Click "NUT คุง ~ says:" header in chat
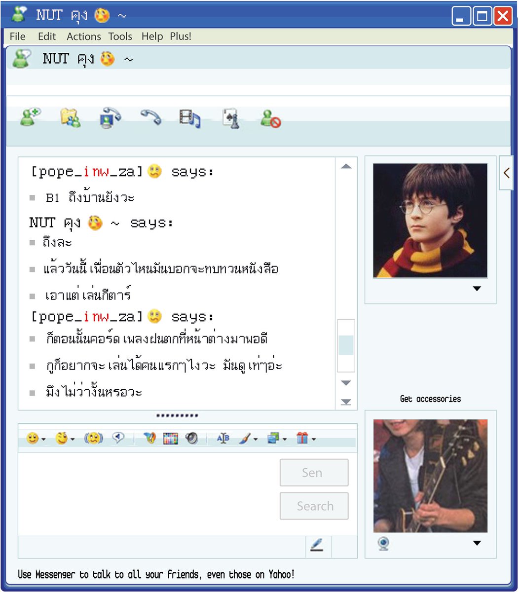This screenshot has height=592, width=519. (x=101, y=223)
